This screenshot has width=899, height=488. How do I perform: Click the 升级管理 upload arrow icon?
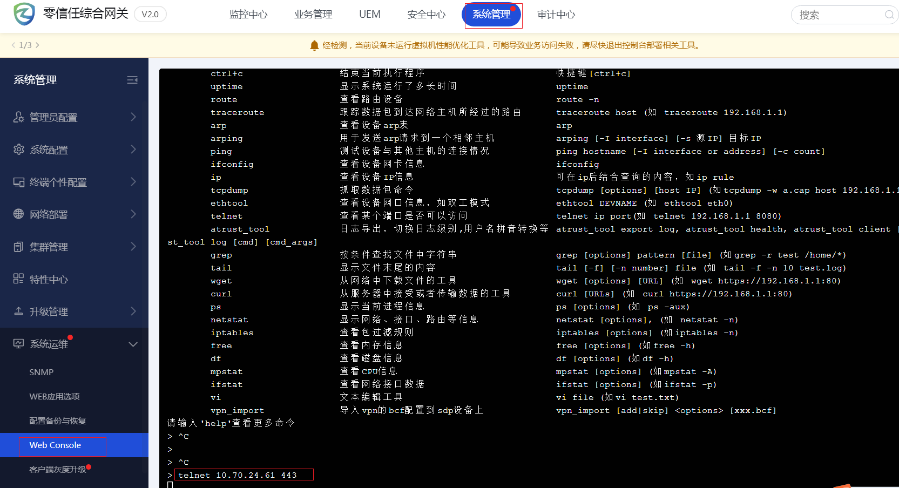(18, 311)
